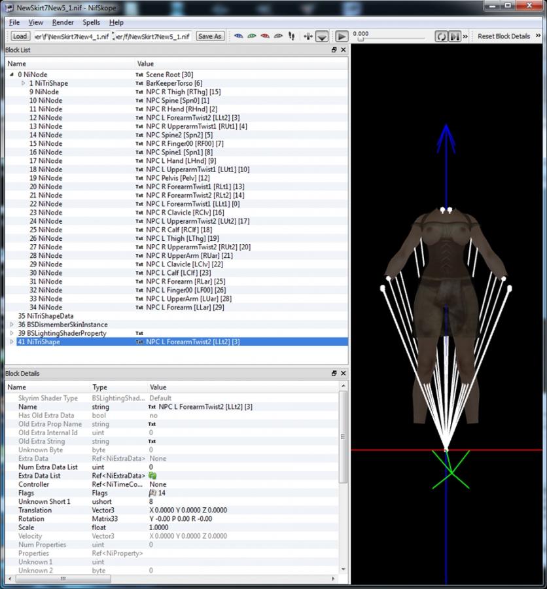Click the red eye Side view icon
The width and height of the screenshot is (547, 589).
click(265, 36)
